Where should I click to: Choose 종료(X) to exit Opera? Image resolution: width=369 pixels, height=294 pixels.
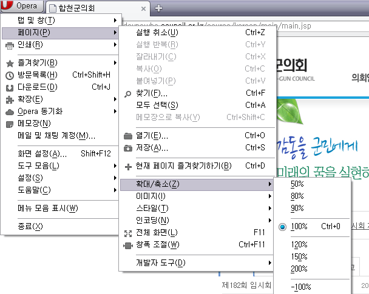tap(60, 226)
